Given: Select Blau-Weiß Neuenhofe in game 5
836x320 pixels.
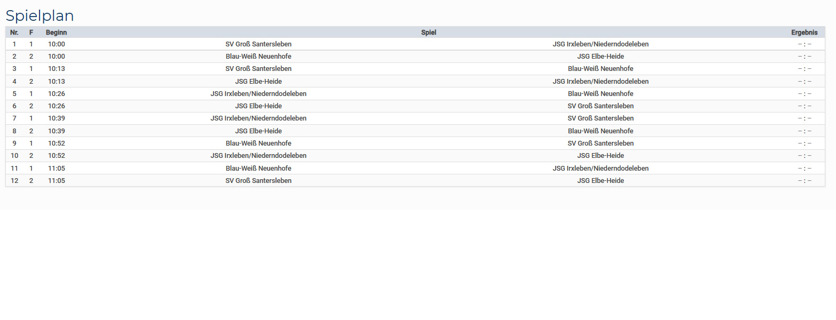Looking at the screenshot, I should click(601, 94).
